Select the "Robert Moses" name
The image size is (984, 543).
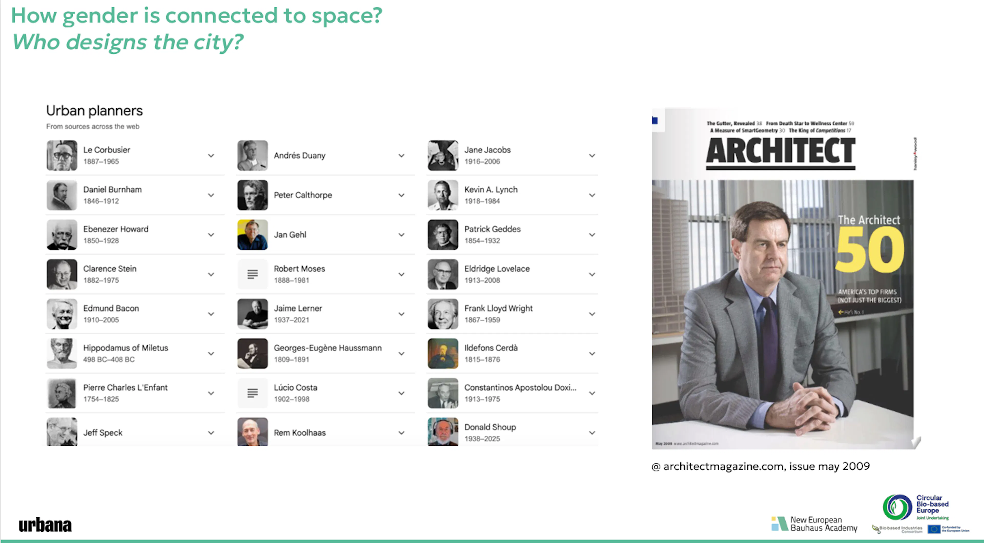pyautogui.click(x=300, y=269)
